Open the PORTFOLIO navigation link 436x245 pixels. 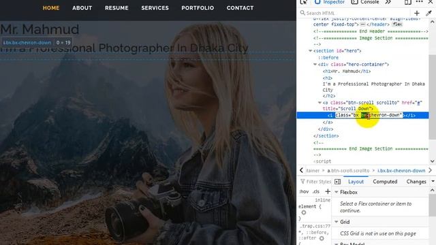click(x=198, y=8)
